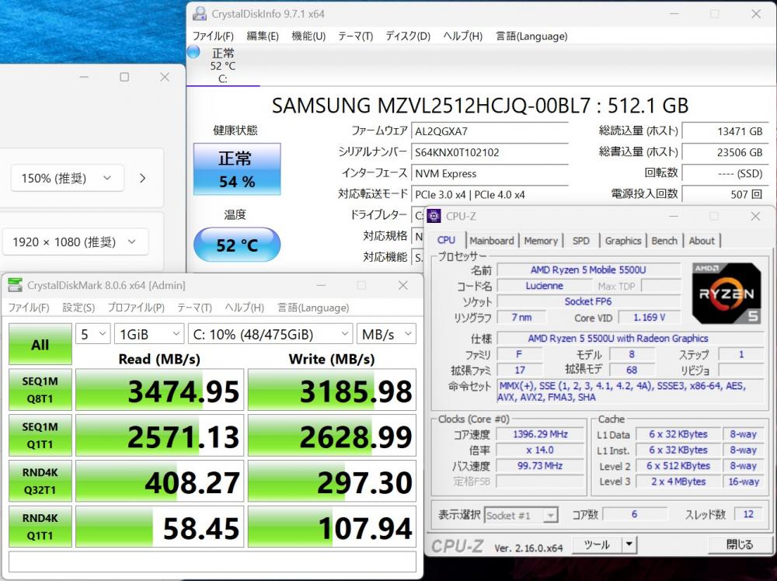Run the SEQ1M Q1T1 benchmark
This screenshot has width=777, height=581.
click(x=40, y=436)
